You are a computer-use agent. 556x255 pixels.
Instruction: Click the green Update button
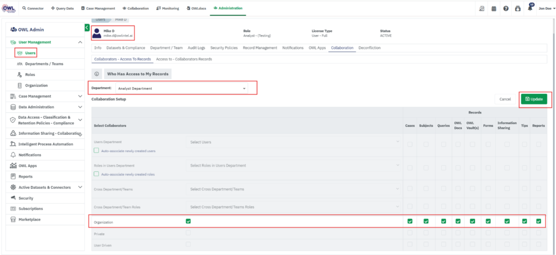tap(534, 99)
